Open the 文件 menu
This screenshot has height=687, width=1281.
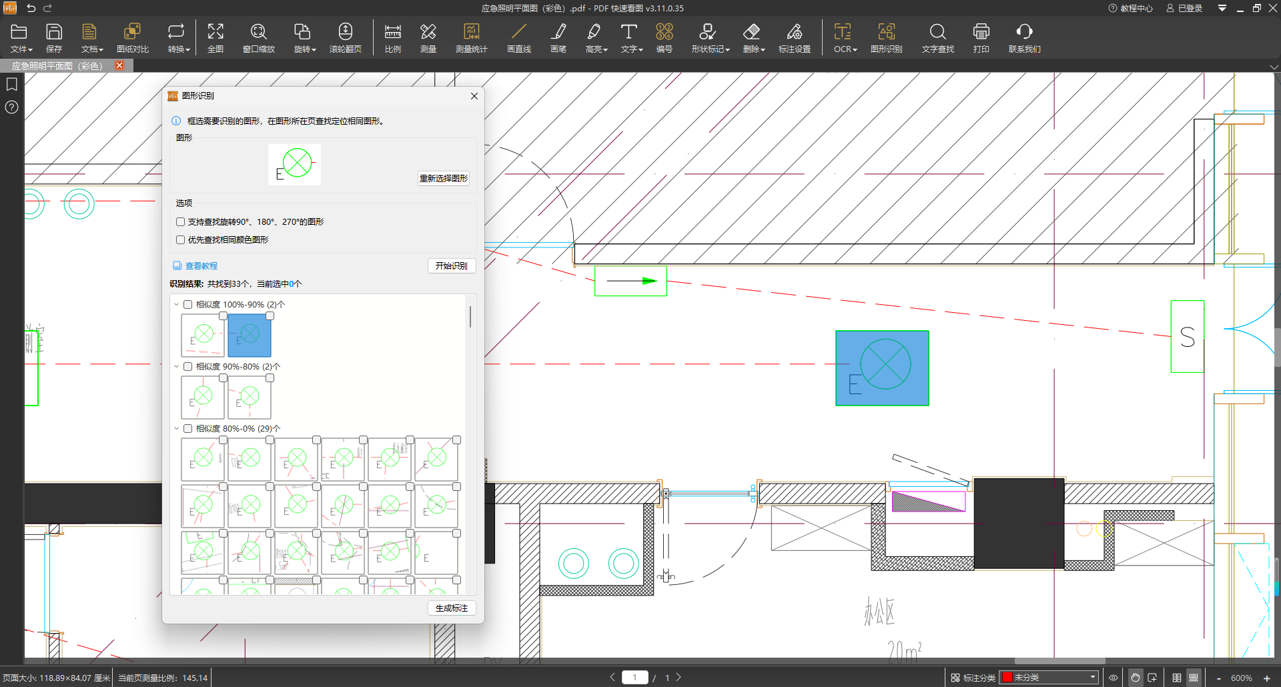point(21,38)
